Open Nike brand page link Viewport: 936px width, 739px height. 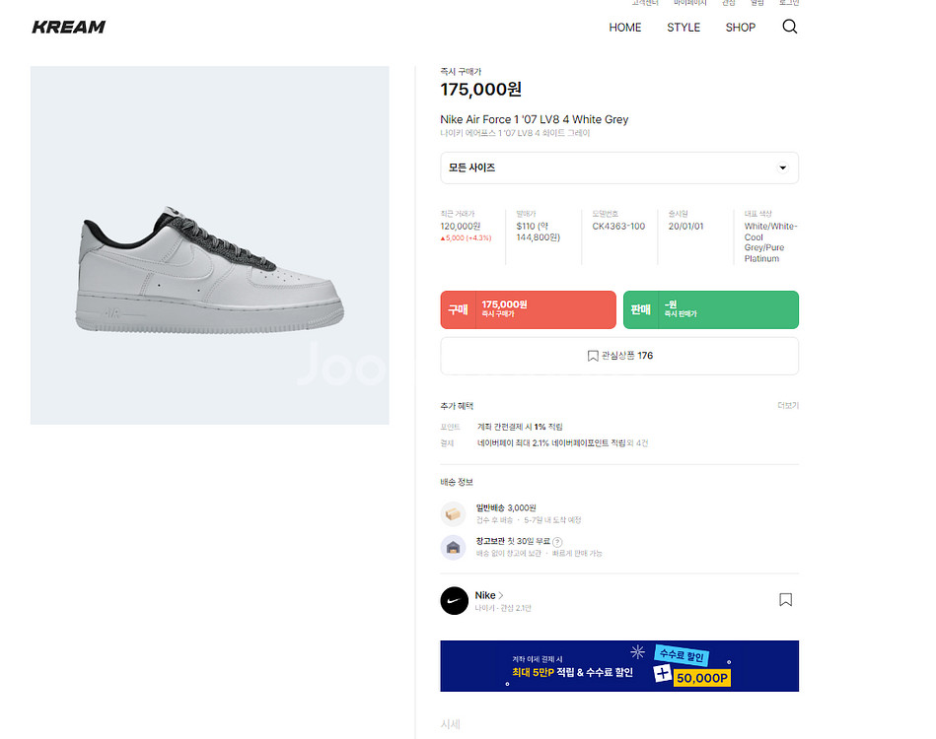click(x=489, y=595)
